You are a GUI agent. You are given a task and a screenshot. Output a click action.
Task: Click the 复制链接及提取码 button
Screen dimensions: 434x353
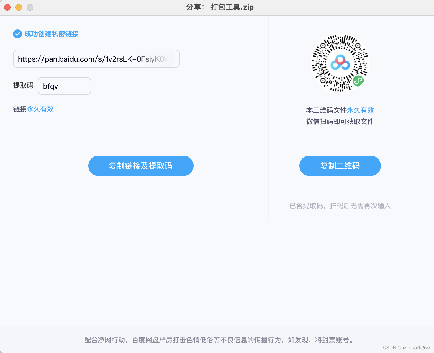[x=141, y=166]
